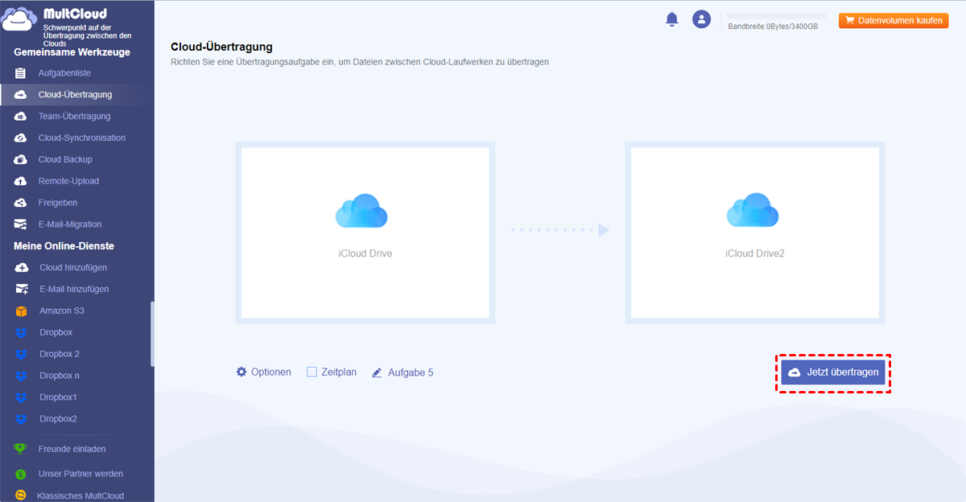The height and width of the screenshot is (502, 966).
Task: Click the Cloud-Synchronisation sidebar icon
Action: pos(21,138)
